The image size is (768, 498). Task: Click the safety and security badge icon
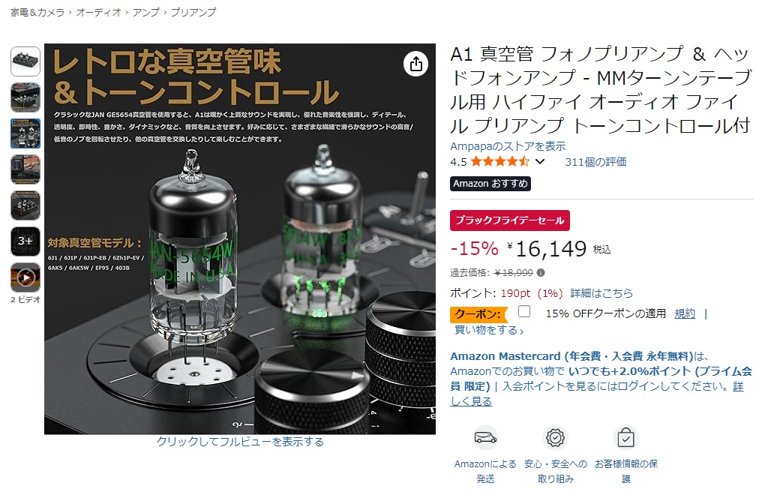(x=556, y=437)
